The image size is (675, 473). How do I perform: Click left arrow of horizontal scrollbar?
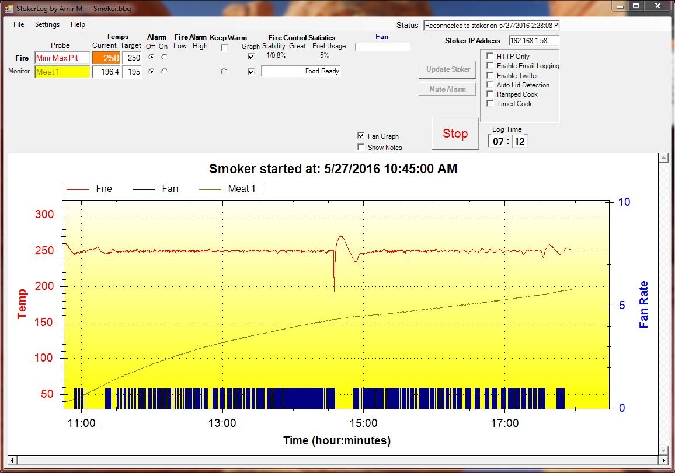12,461
